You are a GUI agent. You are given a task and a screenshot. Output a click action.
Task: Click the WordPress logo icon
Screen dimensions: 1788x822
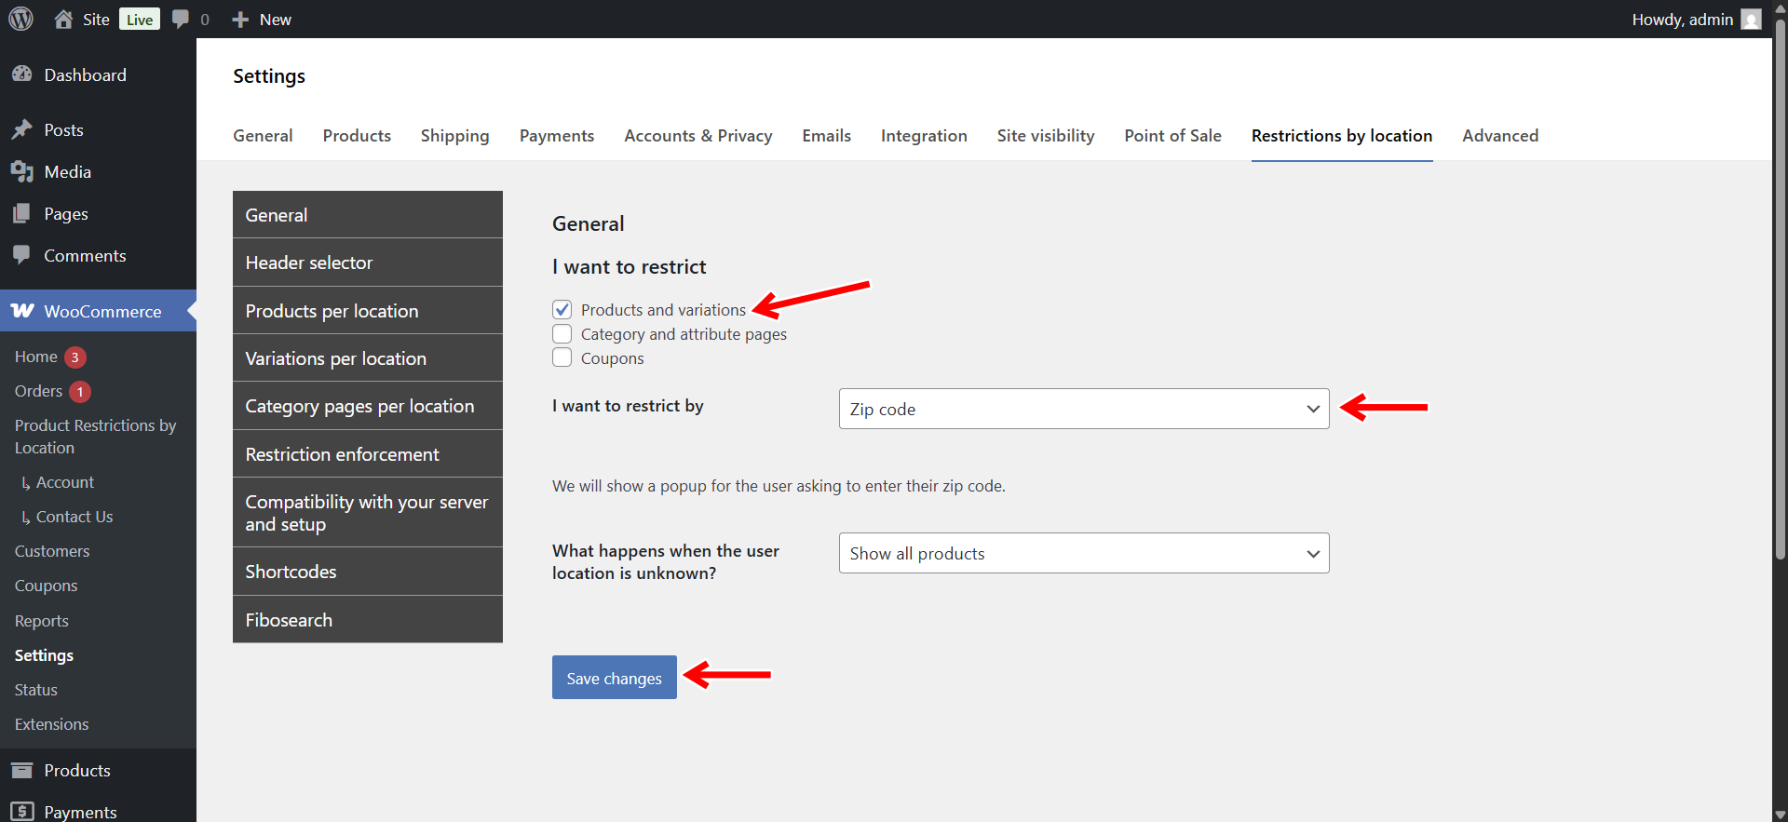click(20, 19)
